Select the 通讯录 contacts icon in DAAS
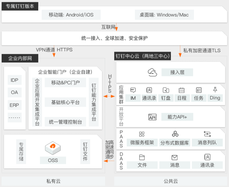The image size is (229, 187). (x=207, y=157)
